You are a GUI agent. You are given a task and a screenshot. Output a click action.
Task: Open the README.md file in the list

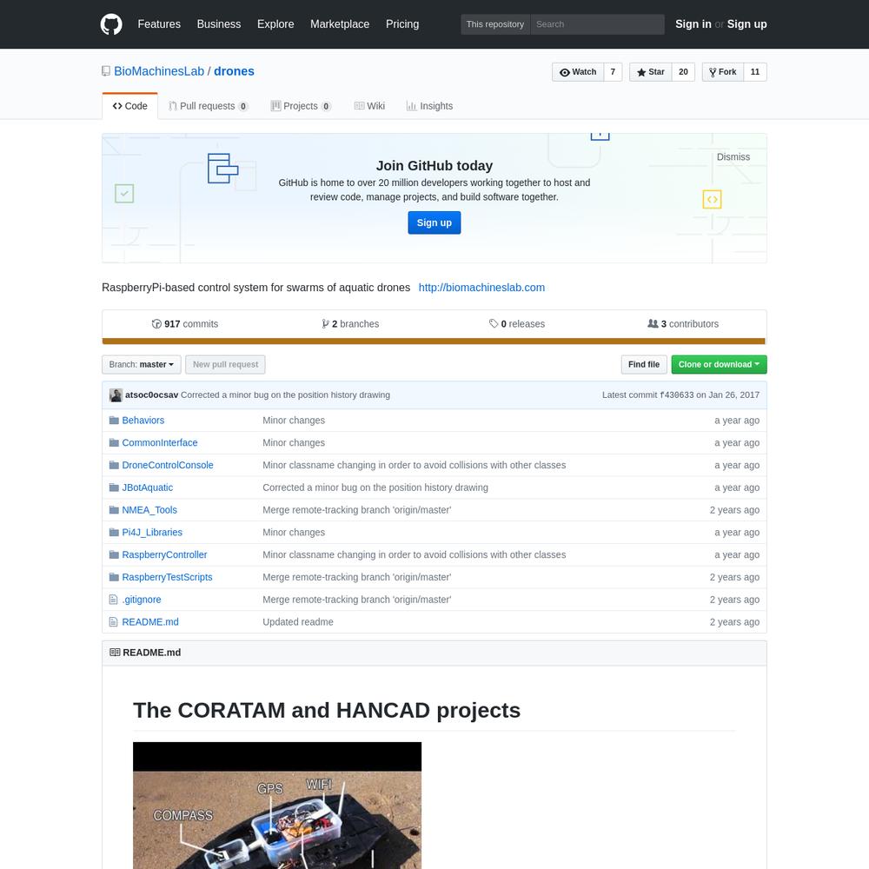[150, 622]
